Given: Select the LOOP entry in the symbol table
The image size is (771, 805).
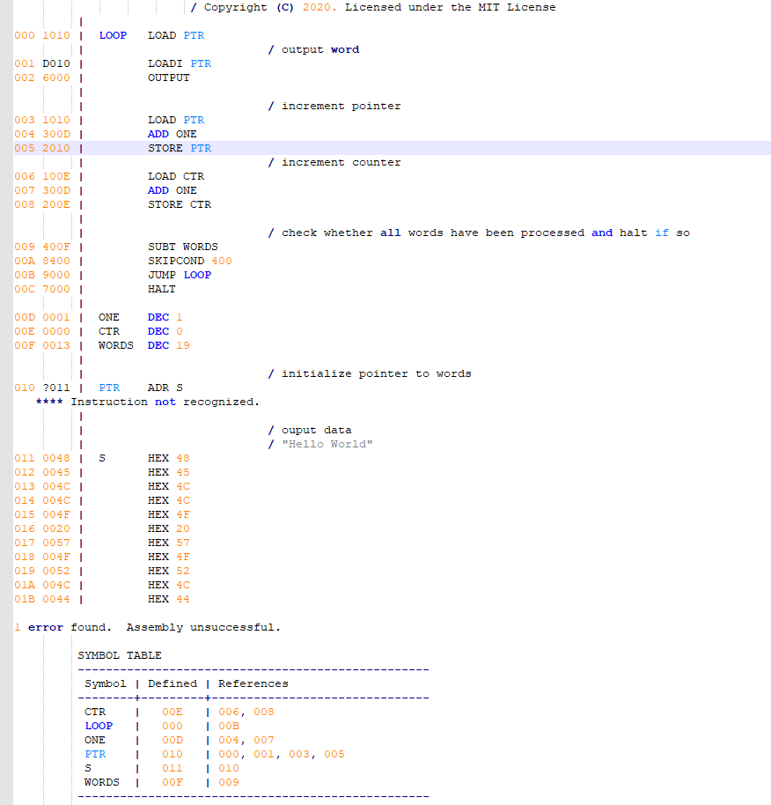Looking at the screenshot, I should [99, 725].
